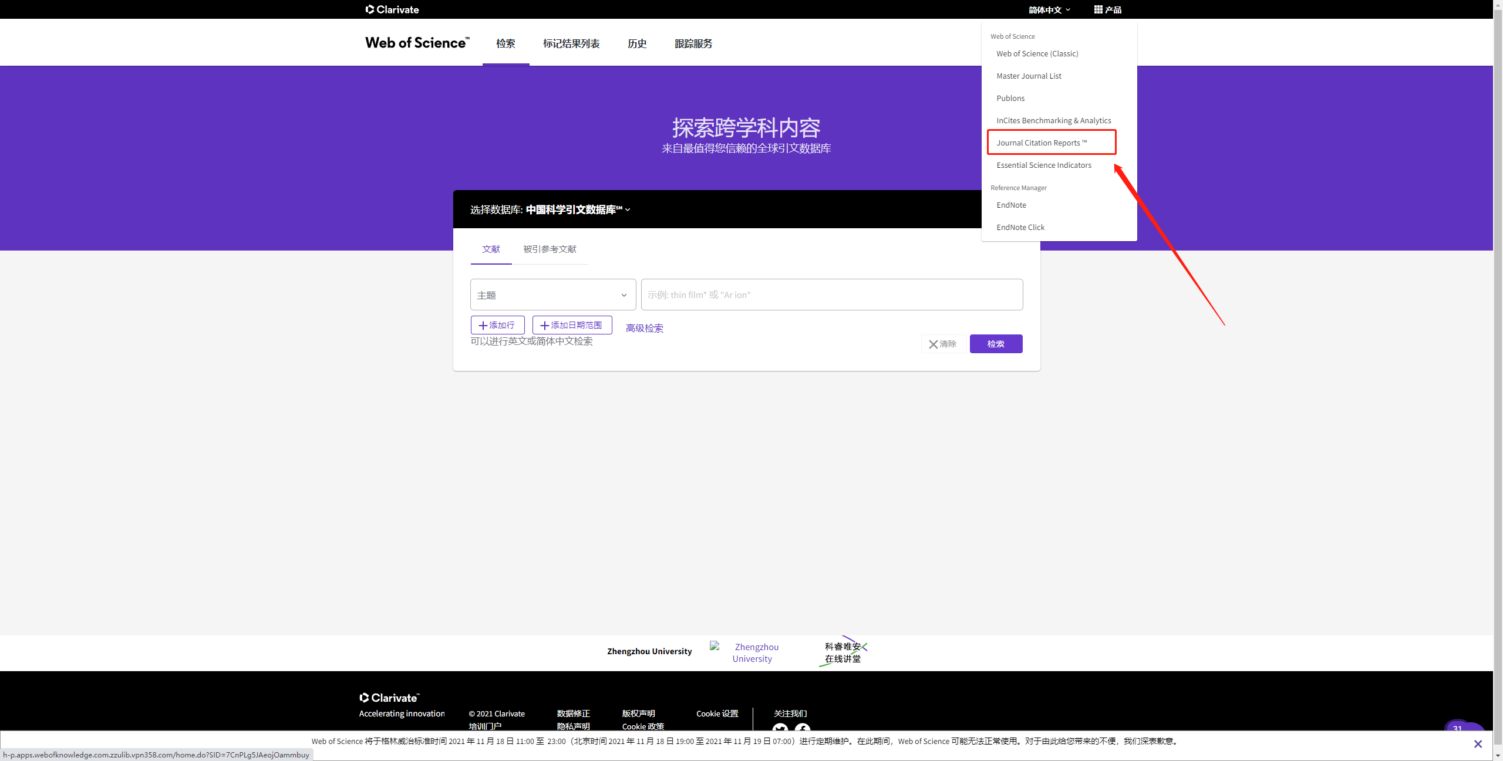Open the 版权声明 footer link
This screenshot has width=1503, height=761.
tap(638, 713)
